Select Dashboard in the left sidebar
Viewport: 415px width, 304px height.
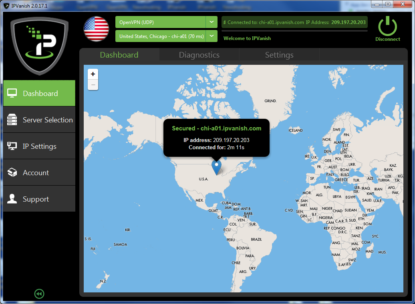39,93
